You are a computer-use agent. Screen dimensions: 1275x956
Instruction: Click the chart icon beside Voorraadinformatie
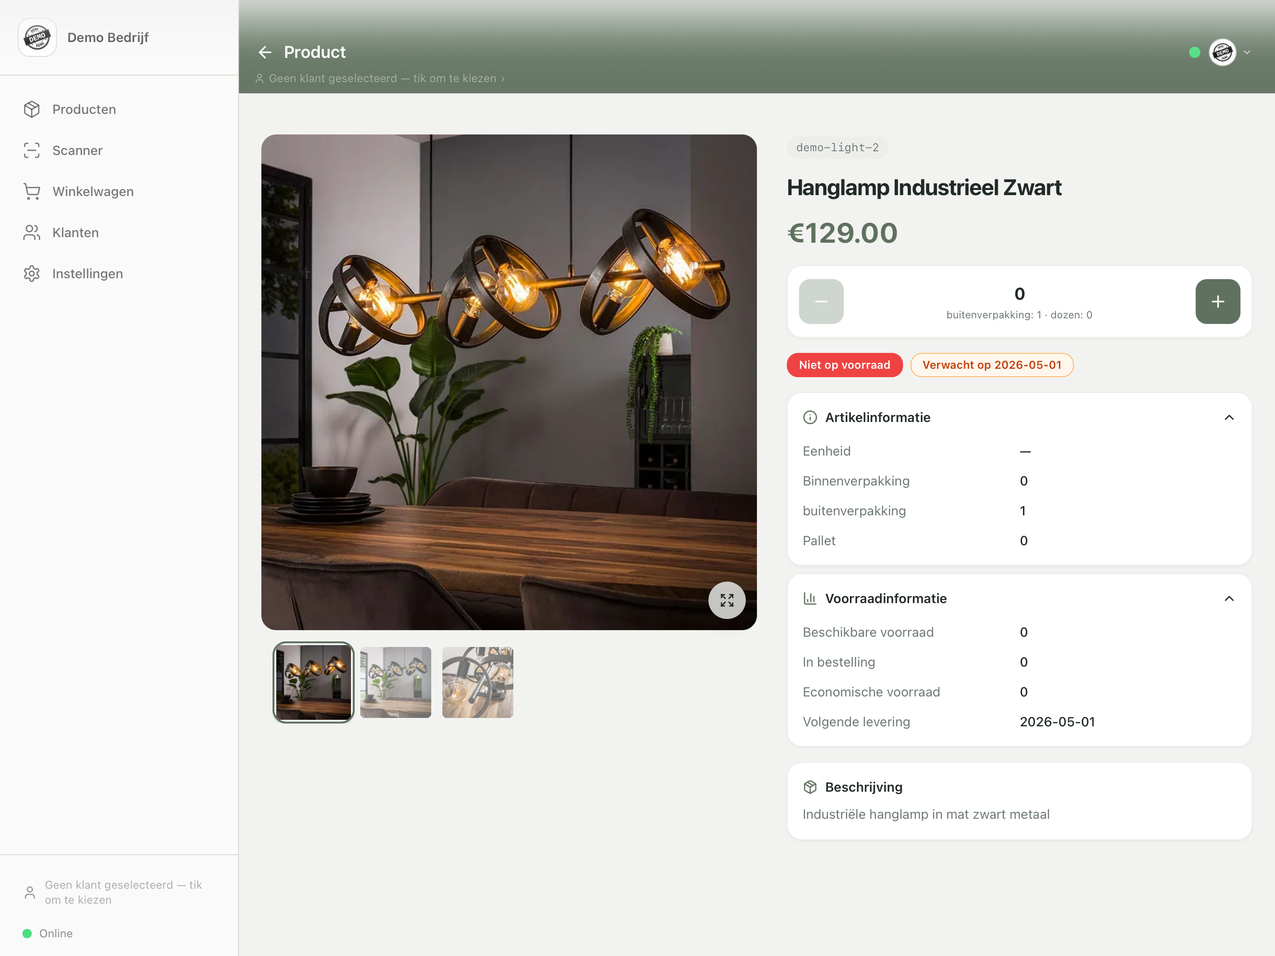(x=810, y=598)
